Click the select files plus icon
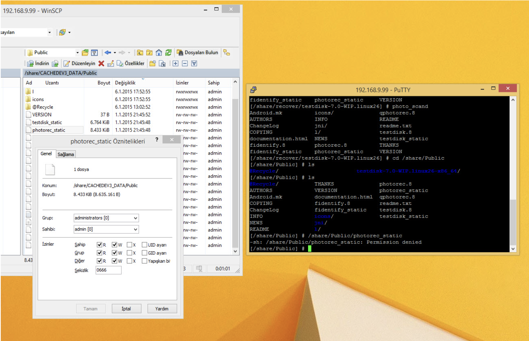529x341 pixels. (175, 64)
